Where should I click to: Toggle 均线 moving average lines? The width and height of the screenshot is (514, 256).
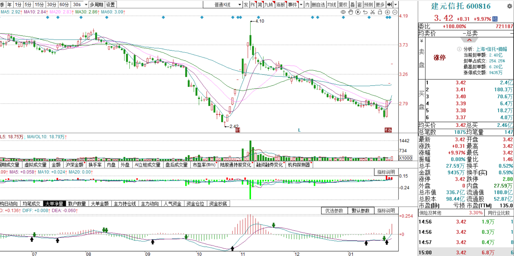[331, 4]
